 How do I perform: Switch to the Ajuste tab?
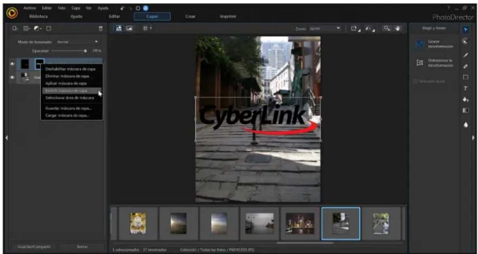76,16
